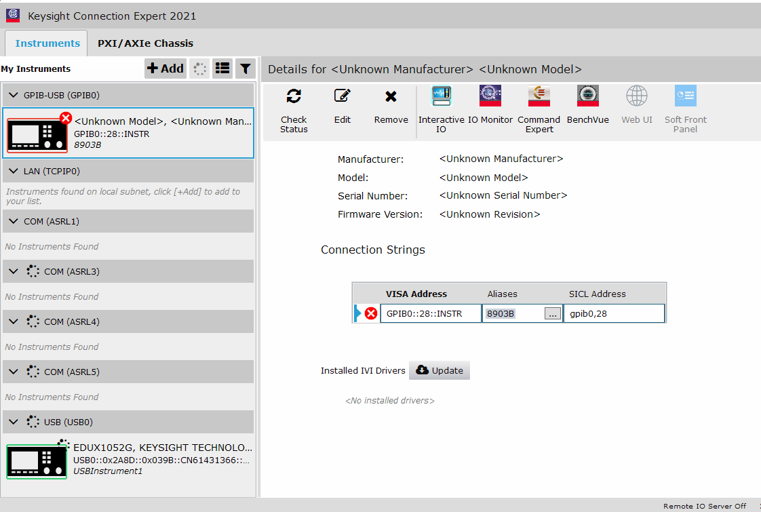
Task: Open Edit for the selected instrument
Action: pos(342,96)
